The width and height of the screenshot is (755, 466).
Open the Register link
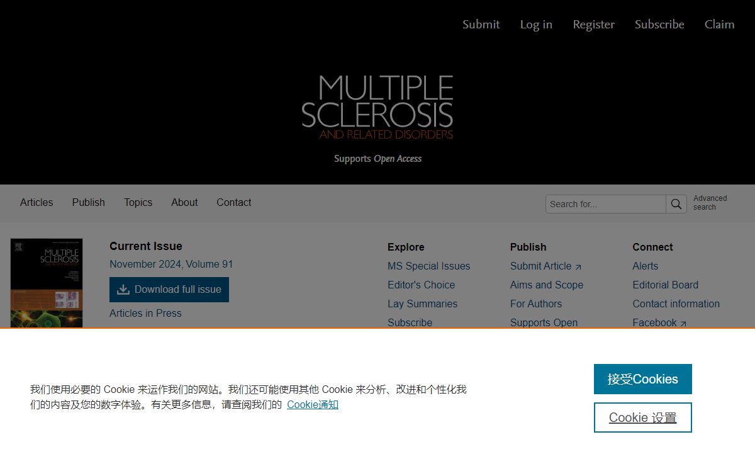(x=593, y=25)
